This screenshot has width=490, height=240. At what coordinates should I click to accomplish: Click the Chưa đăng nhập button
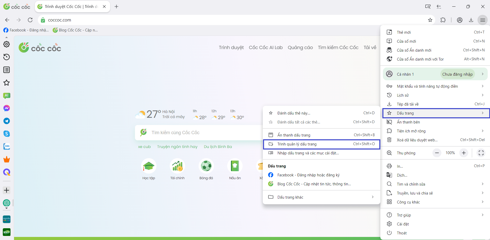click(457, 74)
